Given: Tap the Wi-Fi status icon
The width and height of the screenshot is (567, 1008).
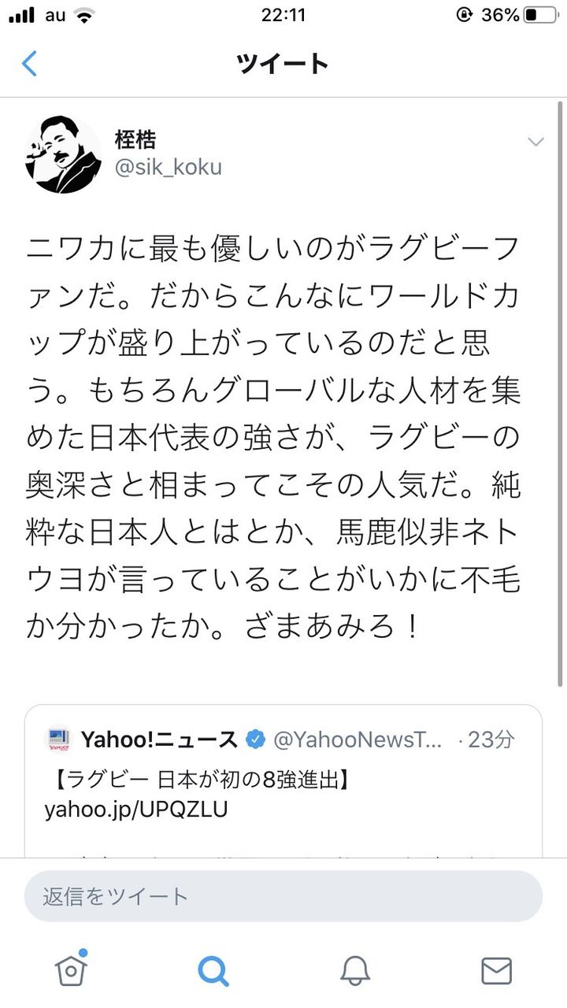Looking at the screenshot, I should click(x=83, y=15).
